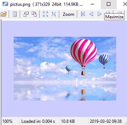
Task: Click the Pictus app icon in title bar
Action: (5, 4)
